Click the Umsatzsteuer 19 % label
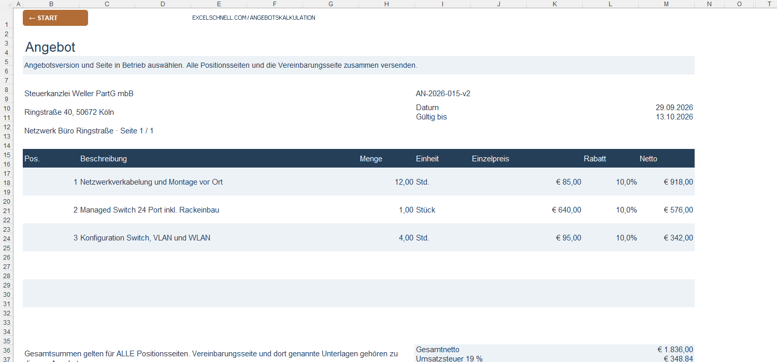This screenshot has width=777, height=362. coord(449,358)
